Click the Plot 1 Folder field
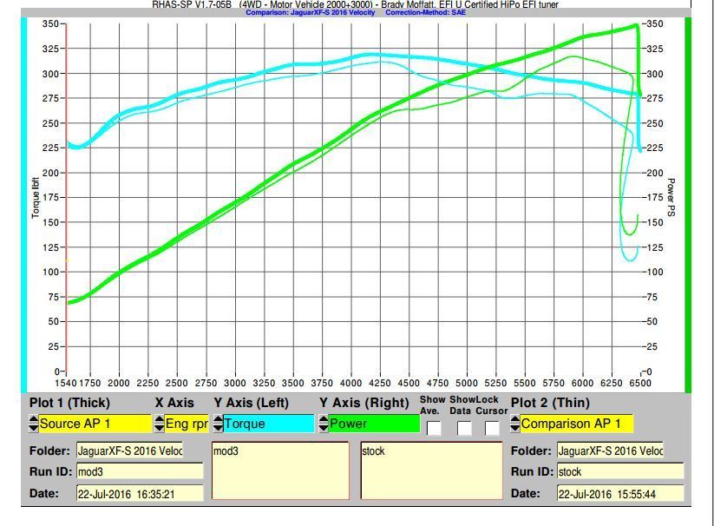 (128, 450)
